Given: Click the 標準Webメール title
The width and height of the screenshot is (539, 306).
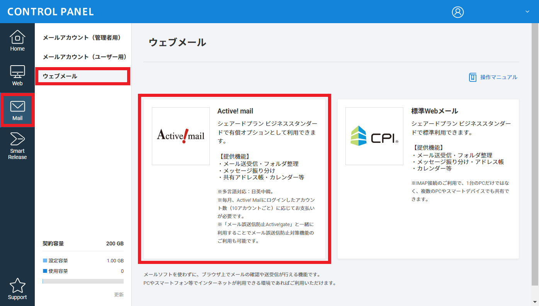Looking at the screenshot, I should point(435,111).
